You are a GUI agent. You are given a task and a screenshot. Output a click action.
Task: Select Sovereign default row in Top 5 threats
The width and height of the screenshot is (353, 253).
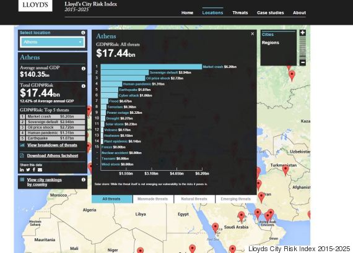coord(53,122)
